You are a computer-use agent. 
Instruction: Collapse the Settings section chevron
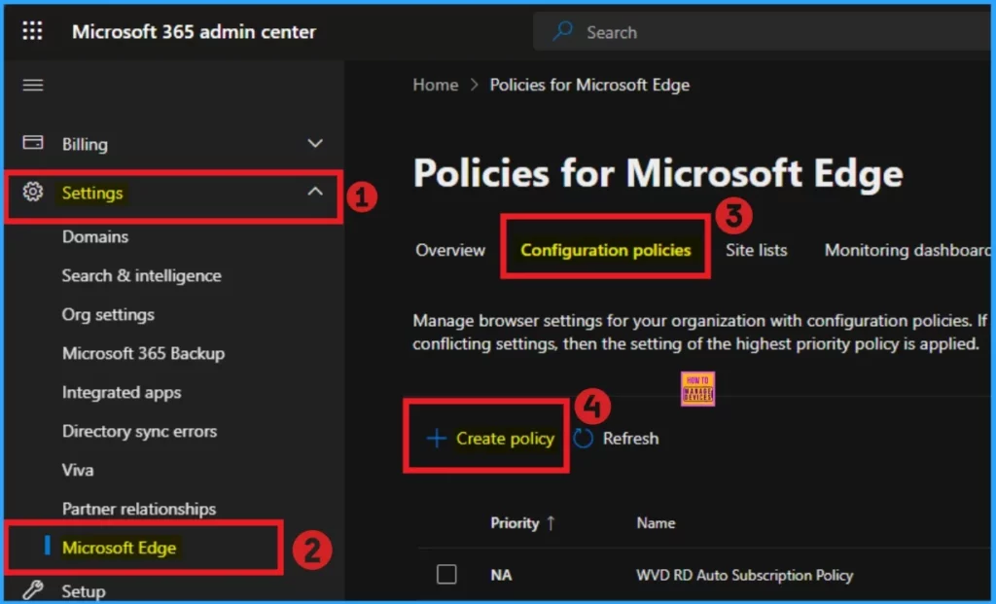pyautogui.click(x=315, y=192)
